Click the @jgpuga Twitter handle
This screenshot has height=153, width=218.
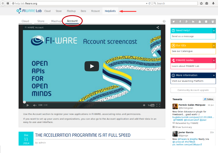(183, 136)
